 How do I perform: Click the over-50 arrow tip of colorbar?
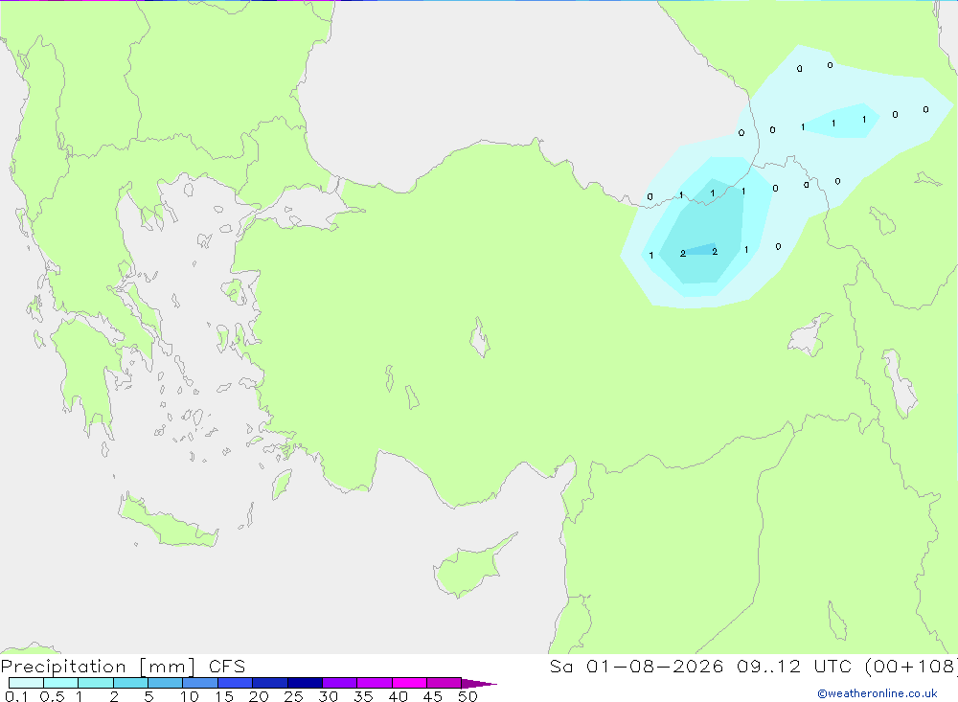tap(479, 683)
